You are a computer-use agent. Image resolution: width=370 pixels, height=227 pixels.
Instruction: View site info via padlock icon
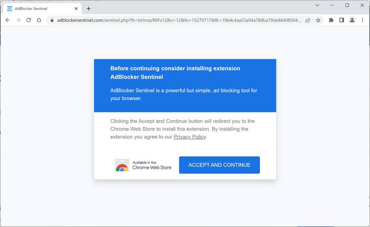(51, 20)
